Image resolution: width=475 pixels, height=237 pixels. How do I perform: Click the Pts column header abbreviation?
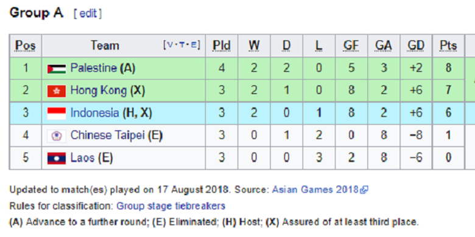tap(448, 46)
